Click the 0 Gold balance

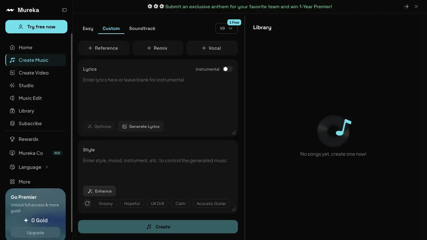36,221
